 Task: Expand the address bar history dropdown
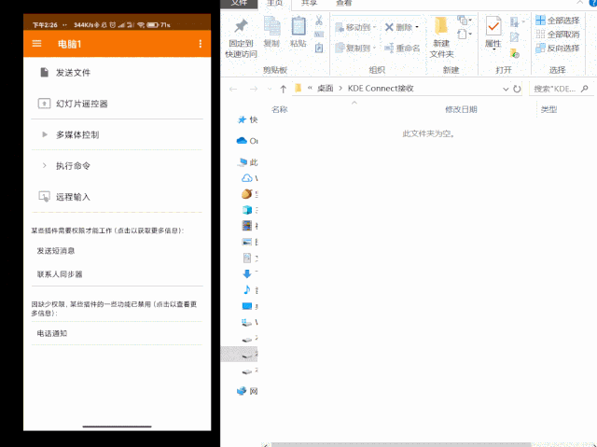505,89
